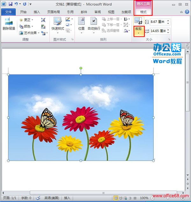Switch to Print Layout view in status bar
The image size is (191, 202).
116,198
